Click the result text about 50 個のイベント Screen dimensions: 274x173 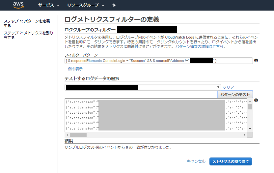click(118, 147)
